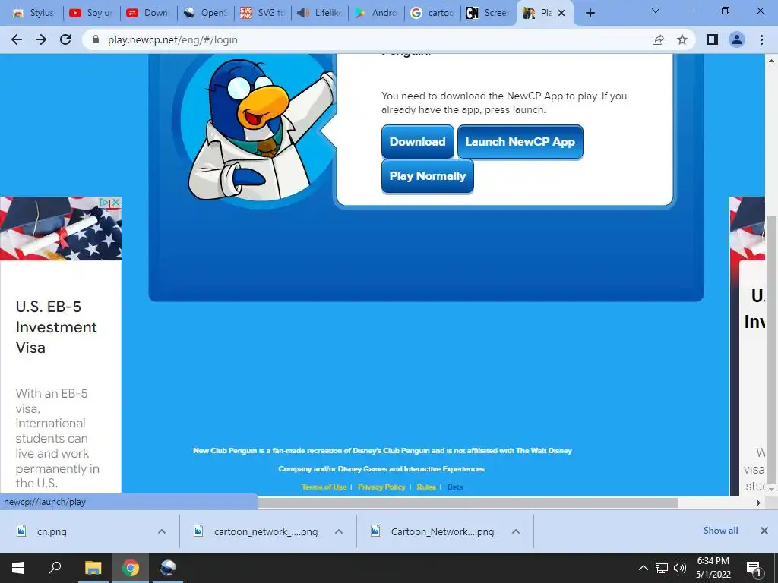Reload the NewCP login page
778x583 pixels.
tap(65, 39)
